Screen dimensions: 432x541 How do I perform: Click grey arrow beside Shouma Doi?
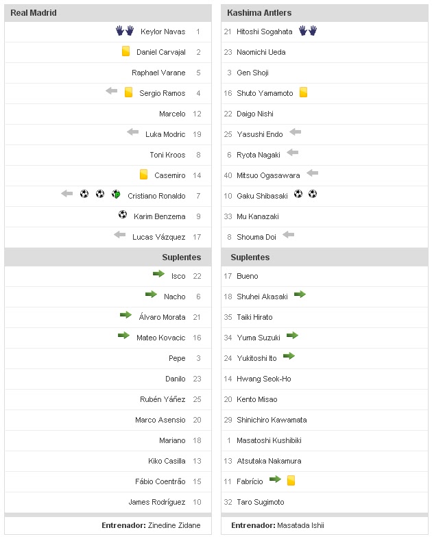click(288, 235)
